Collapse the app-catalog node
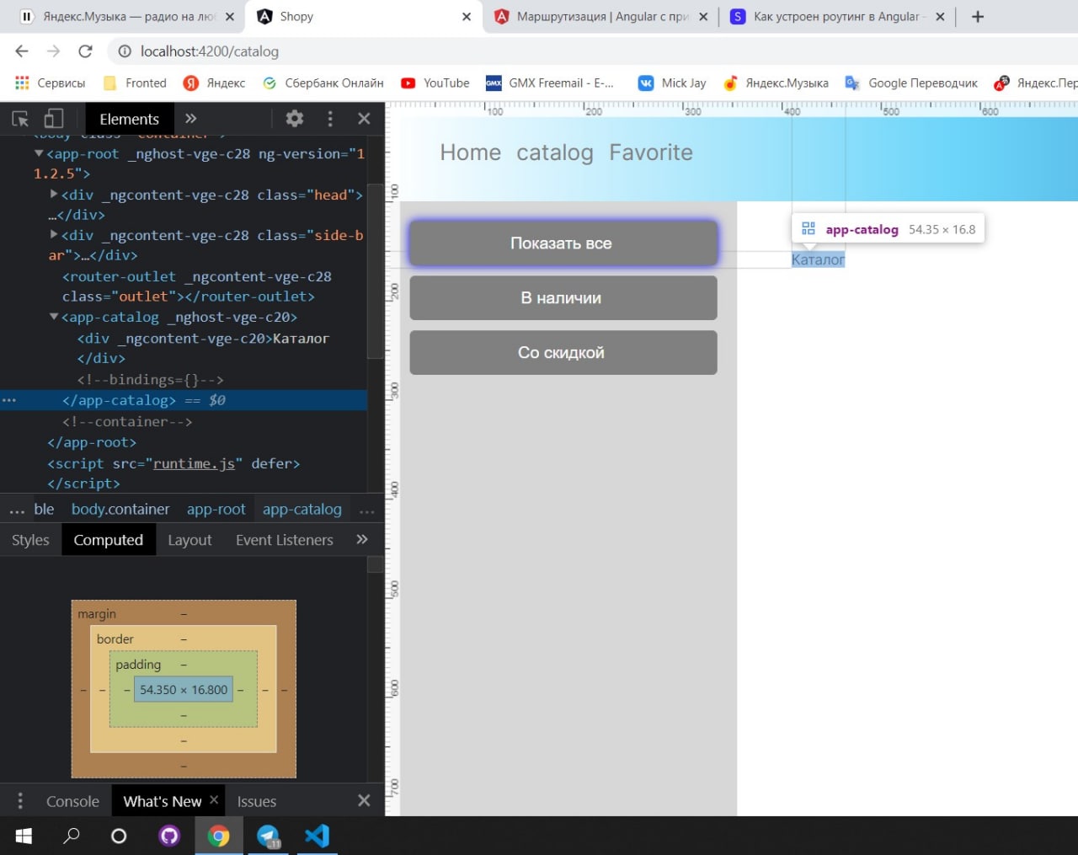The image size is (1078, 855). point(54,317)
